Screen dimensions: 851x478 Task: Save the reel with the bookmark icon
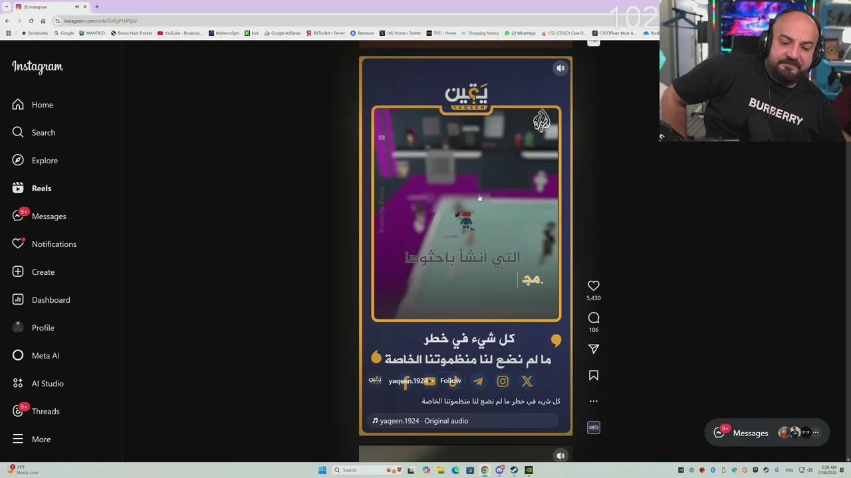[x=594, y=376]
